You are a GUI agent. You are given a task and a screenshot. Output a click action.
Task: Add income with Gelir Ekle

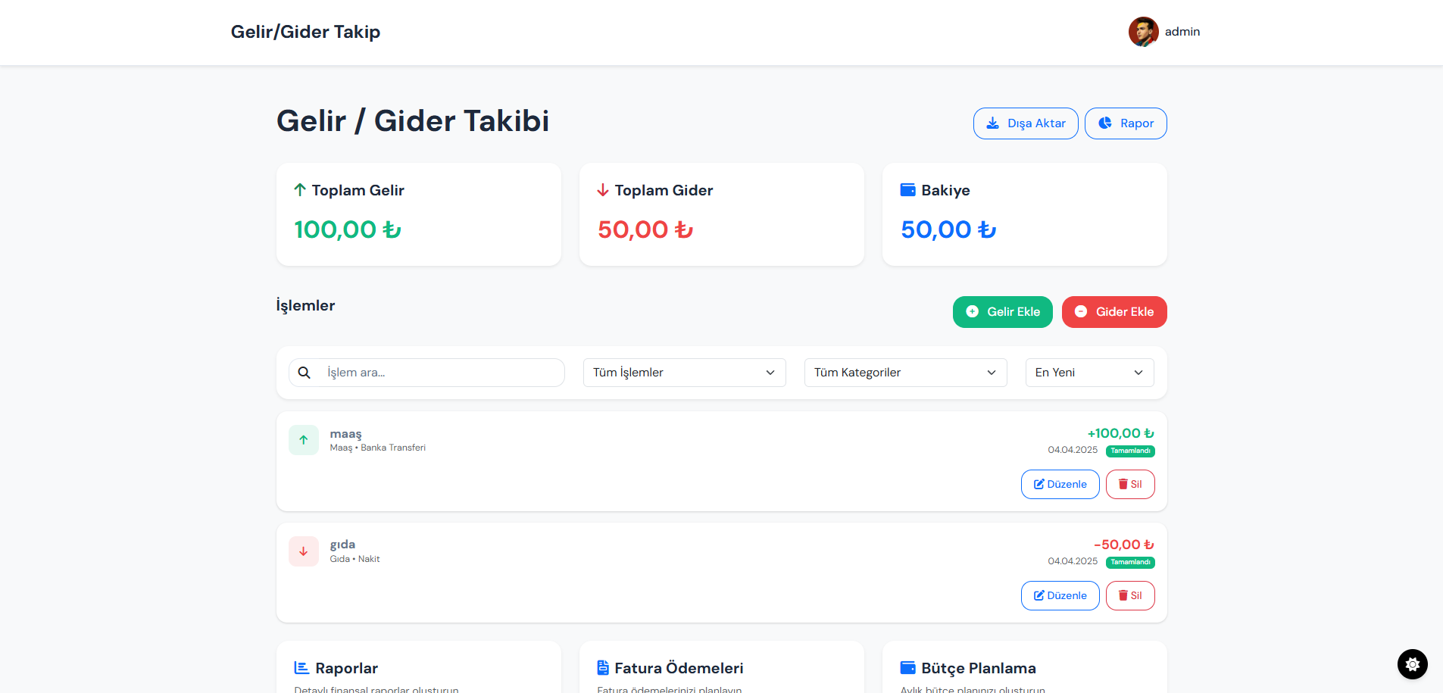[x=1002, y=312]
